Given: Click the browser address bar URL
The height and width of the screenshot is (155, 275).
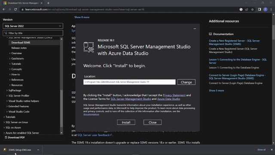Looking at the screenshot, I should click(x=85, y=9).
